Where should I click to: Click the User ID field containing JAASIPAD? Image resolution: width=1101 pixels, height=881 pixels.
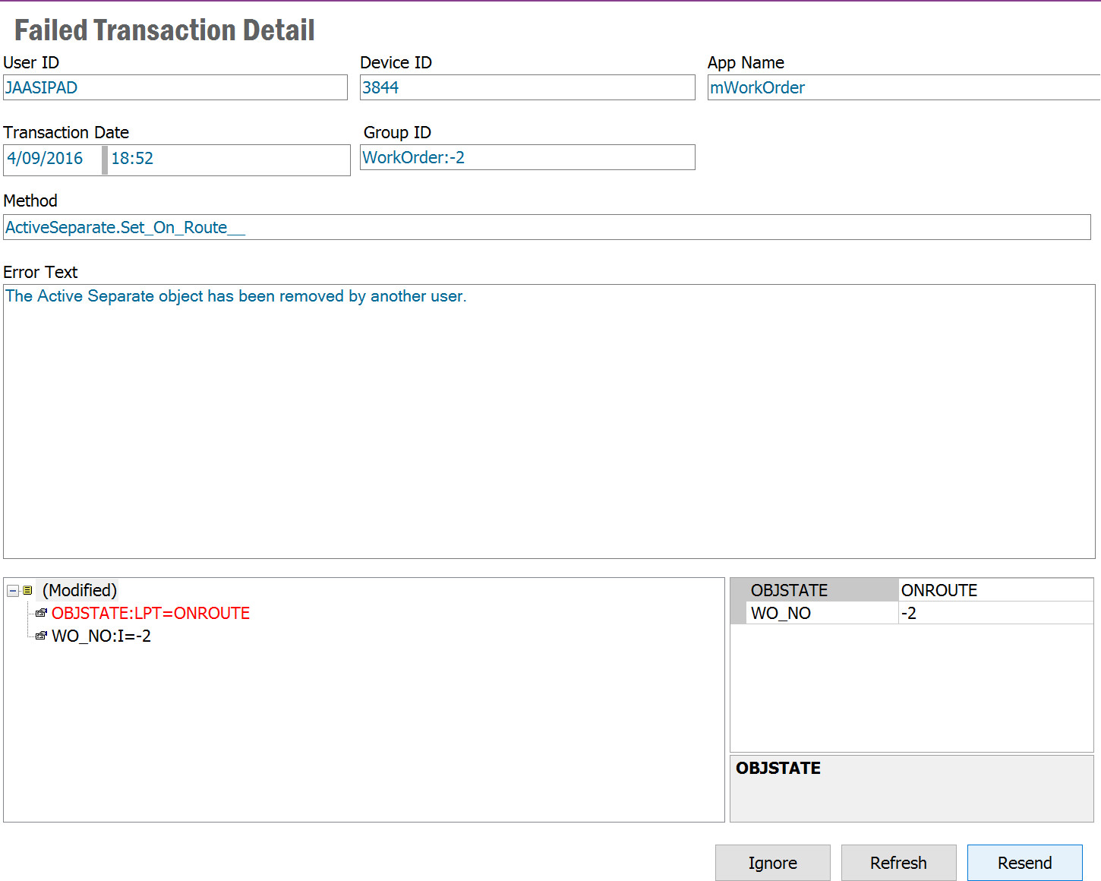click(175, 88)
